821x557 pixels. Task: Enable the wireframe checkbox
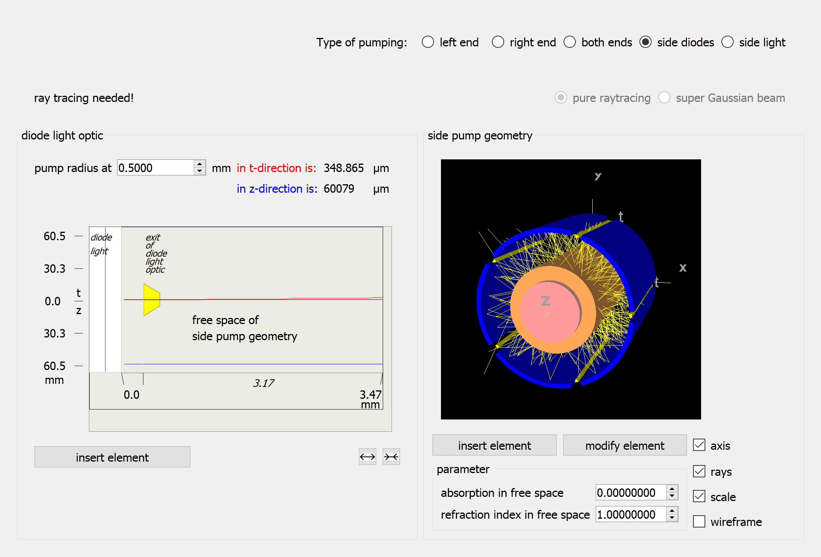tap(699, 521)
